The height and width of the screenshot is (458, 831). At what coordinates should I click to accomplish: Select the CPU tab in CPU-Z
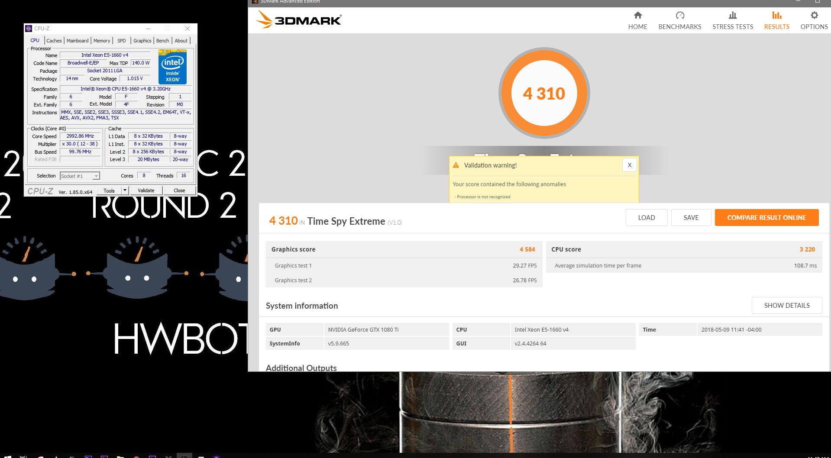[35, 40]
